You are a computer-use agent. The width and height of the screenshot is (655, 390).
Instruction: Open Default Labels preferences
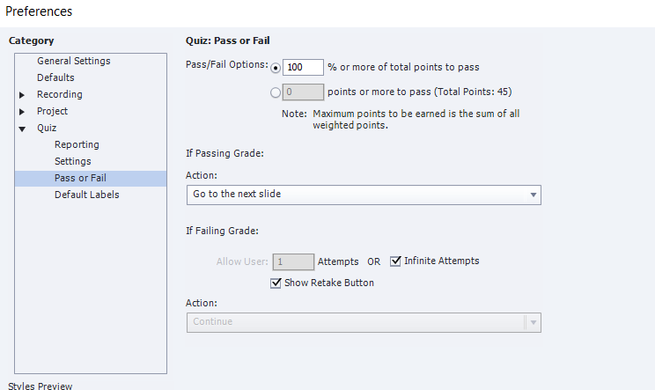click(87, 195)
